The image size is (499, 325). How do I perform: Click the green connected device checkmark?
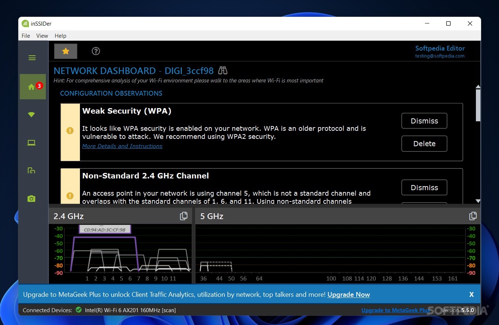pos(78,310)
